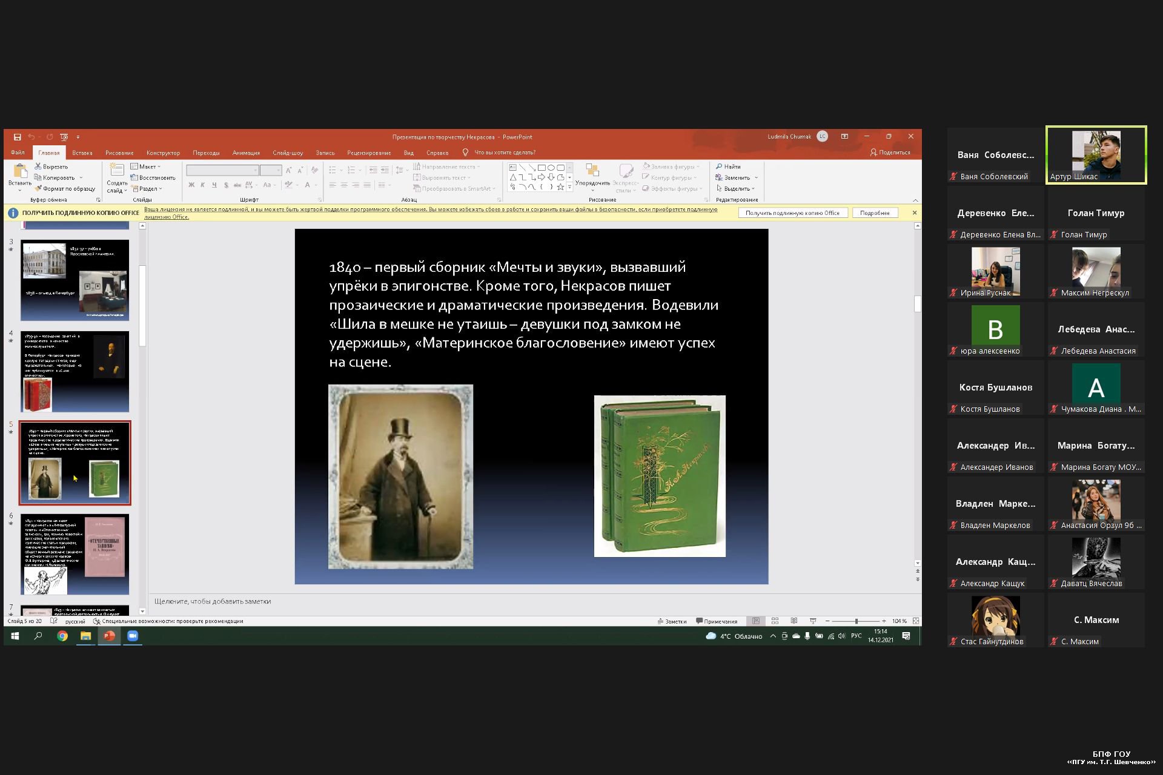Image resolution: width=1163 pixels, height=775 pixels.
Task: Select the oval shape in shapes gallery
Action: click(551, 168)
